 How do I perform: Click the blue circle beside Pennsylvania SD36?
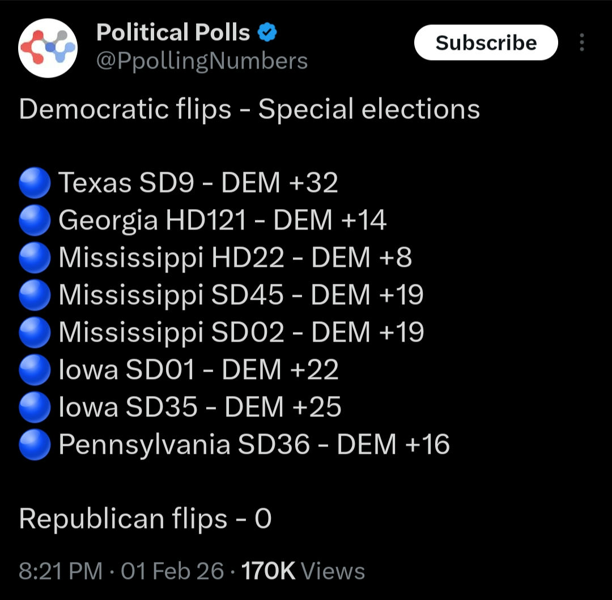(x=35, y=445)
